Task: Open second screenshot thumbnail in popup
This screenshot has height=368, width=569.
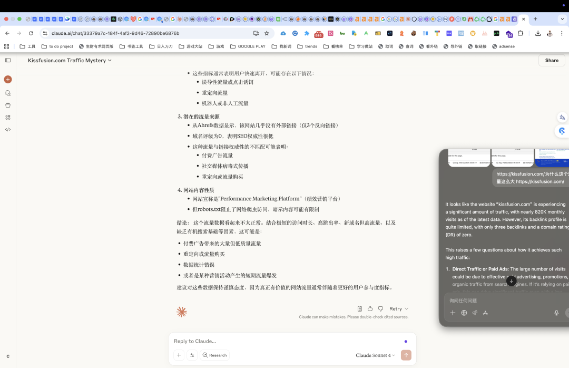Action: pos(513,158)
